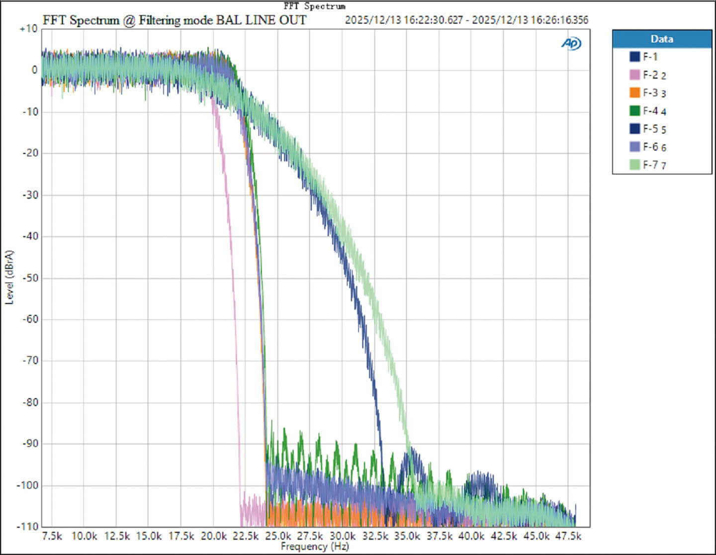Click the Data legend header
Screen dimensions: 716x555
point(662,39)
